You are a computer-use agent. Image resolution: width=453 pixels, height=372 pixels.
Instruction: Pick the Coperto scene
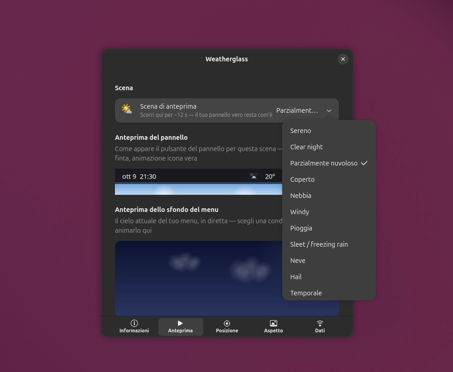(329, 179)
